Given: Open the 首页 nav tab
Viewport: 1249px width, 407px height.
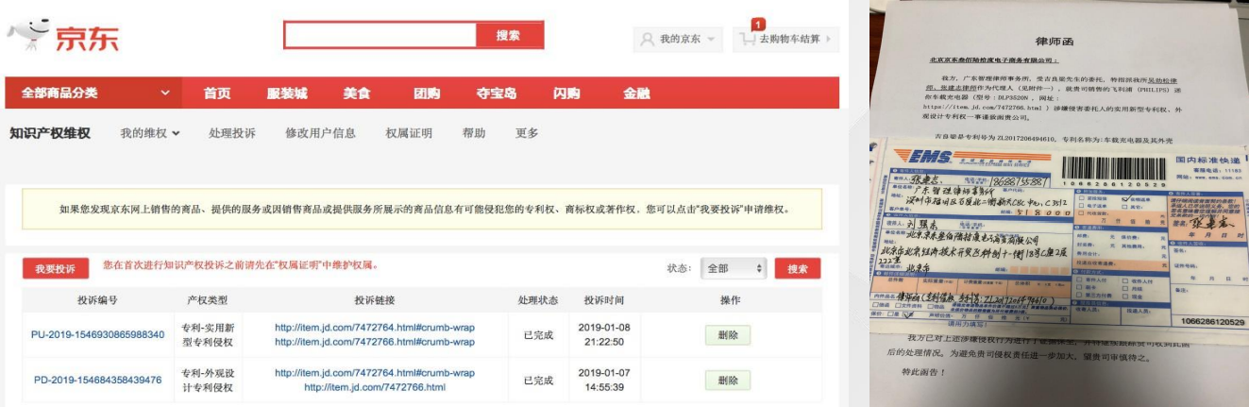Looking at the screenshot, I should click(217, 93).
